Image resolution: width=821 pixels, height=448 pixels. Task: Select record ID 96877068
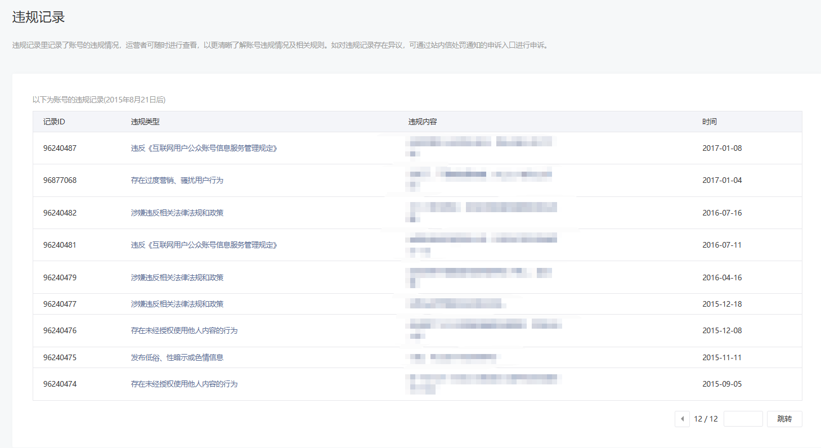[60, 180]
